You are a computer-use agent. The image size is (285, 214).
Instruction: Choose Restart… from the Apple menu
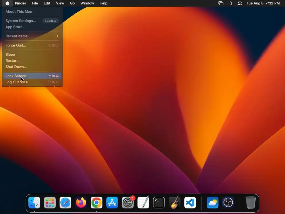(x=32, y=60)
